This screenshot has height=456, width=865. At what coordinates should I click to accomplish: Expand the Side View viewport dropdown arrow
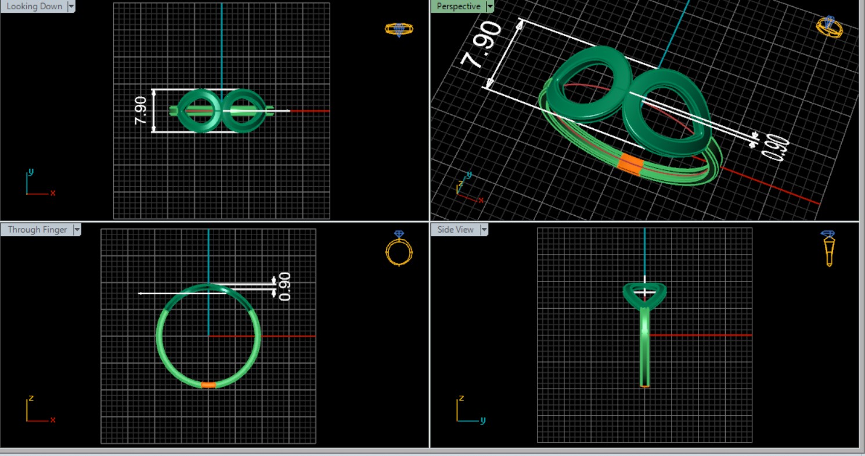point(484,230)
